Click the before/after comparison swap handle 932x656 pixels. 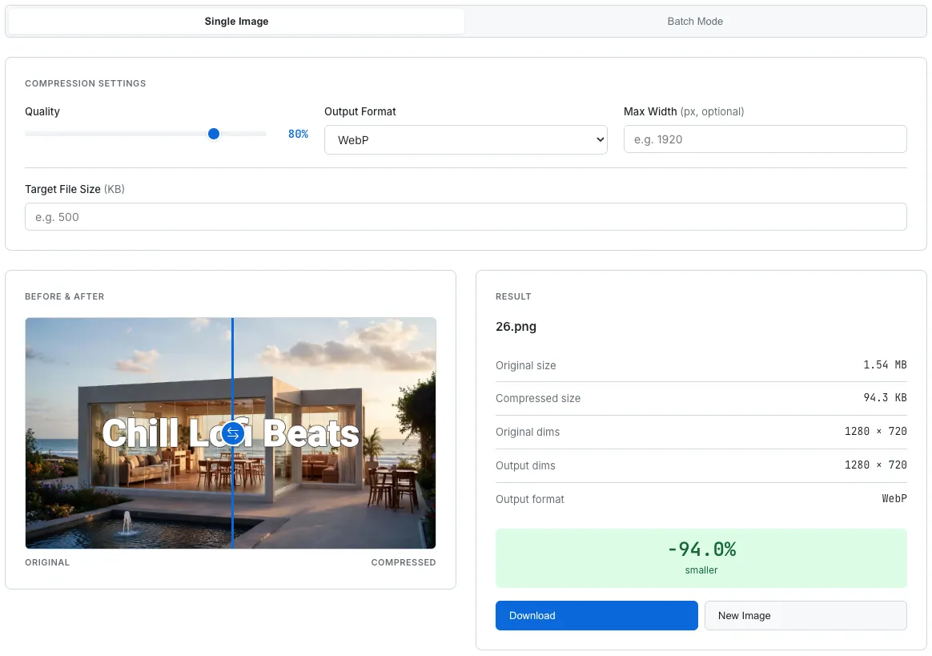pyautogui.click(x=233, y=433)
